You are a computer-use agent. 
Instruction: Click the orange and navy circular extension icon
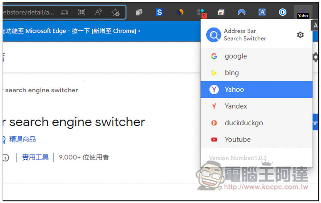point(180,13)
